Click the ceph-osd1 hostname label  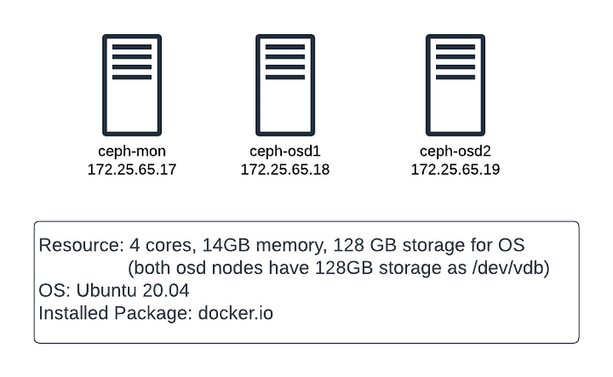(x=285, y=151)
